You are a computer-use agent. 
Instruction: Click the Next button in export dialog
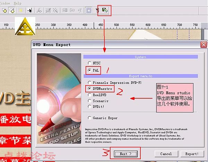click(x=125, y=154)
